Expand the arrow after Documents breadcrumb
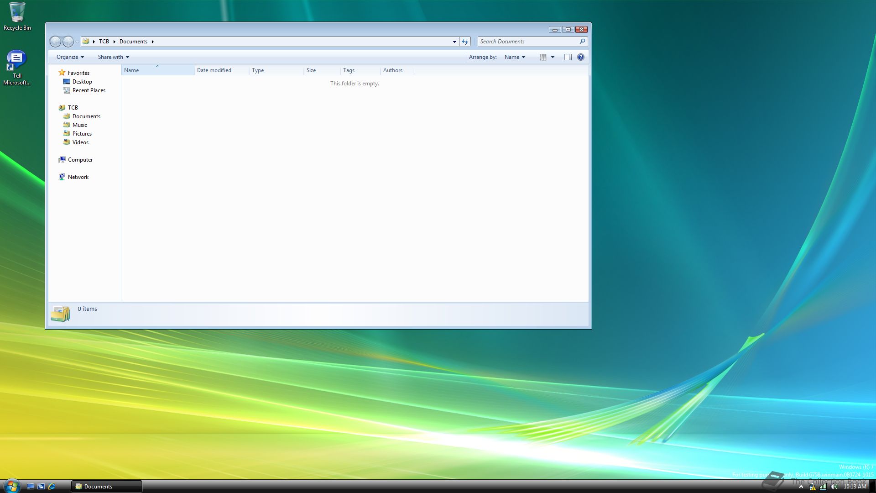The width and height of the screenshot is (876, 493). click(x=152, y=42)
